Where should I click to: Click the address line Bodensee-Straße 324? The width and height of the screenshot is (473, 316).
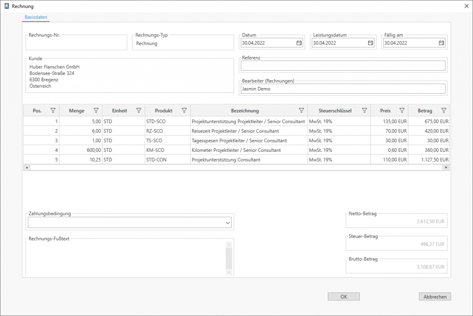52,73
